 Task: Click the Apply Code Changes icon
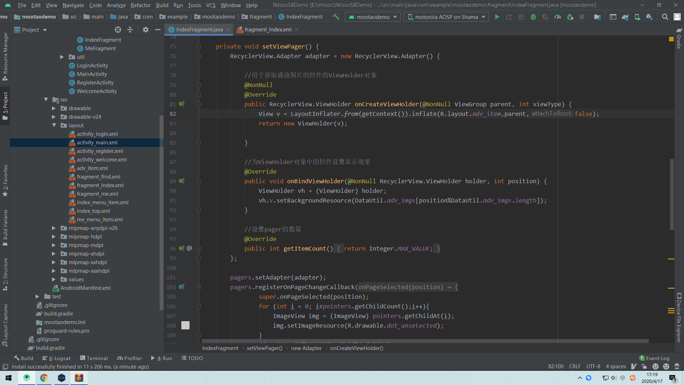tap(521, 17)
